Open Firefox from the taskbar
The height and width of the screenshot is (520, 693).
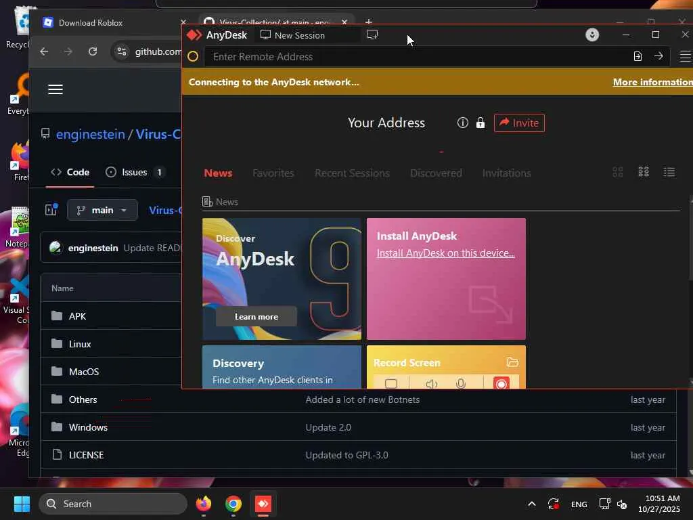203,504
